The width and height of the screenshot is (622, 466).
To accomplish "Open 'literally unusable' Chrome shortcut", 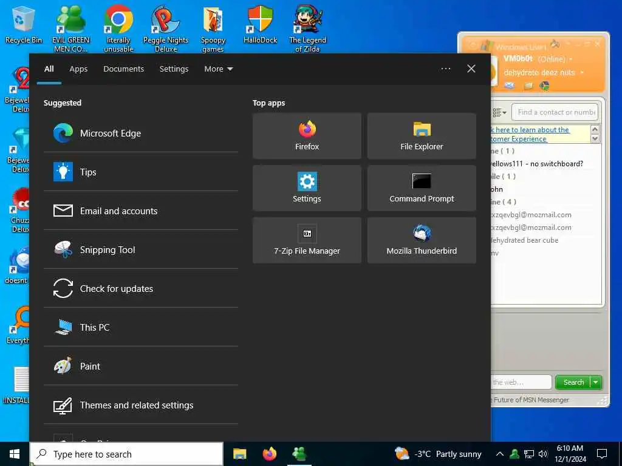I will (118, 29).
